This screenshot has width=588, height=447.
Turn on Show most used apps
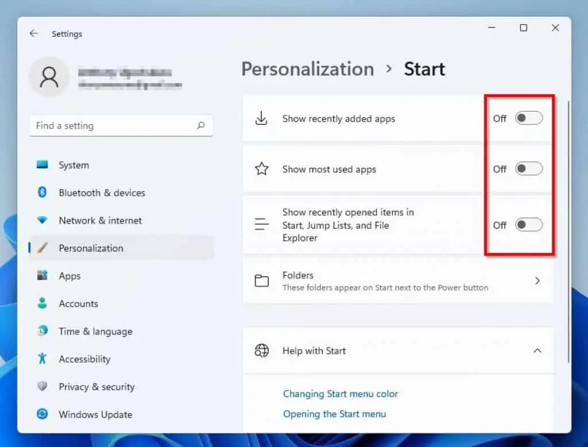[528, 169]
